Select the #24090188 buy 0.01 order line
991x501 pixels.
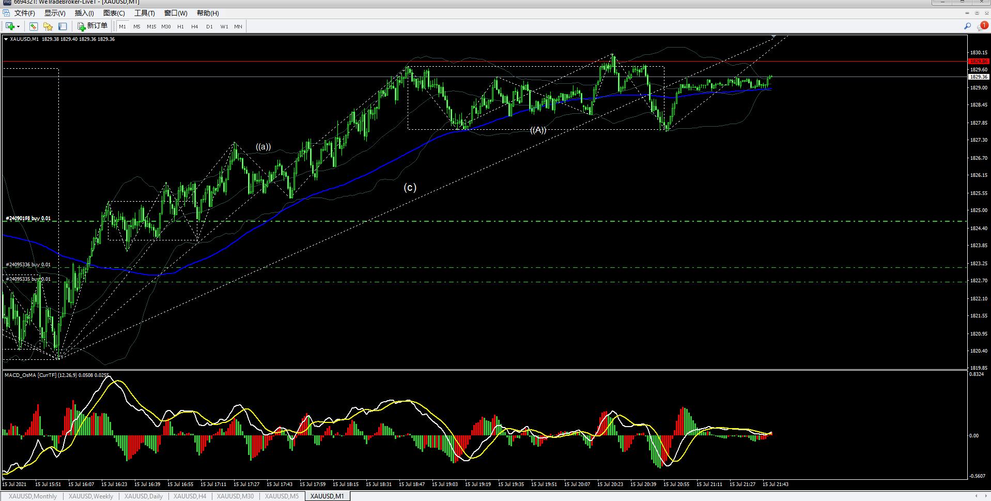28,218
